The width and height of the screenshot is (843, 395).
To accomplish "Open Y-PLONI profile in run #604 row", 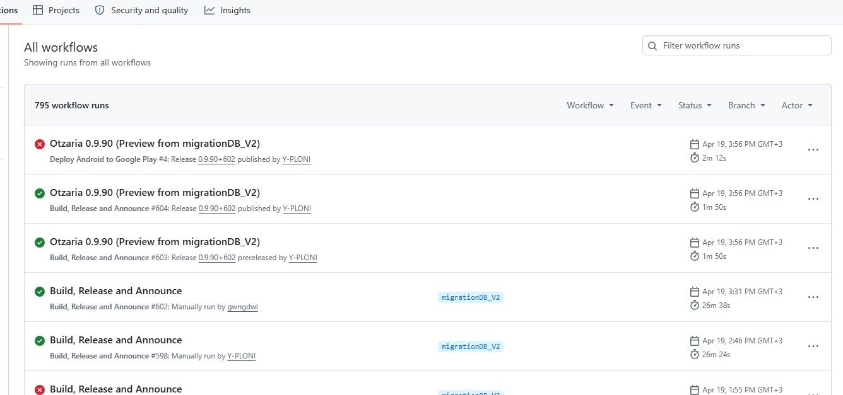I will pos(297,209).
